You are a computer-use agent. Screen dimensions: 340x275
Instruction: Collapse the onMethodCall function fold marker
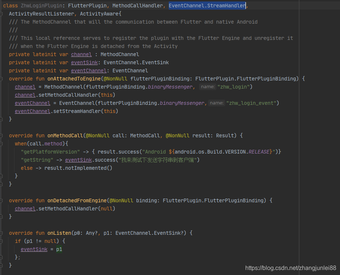click(1, 136)
